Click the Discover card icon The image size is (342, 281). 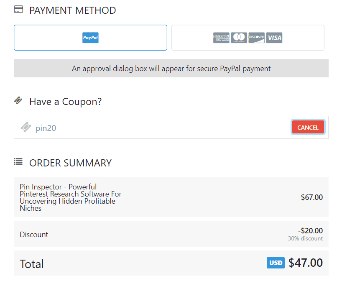click(256, 38)
